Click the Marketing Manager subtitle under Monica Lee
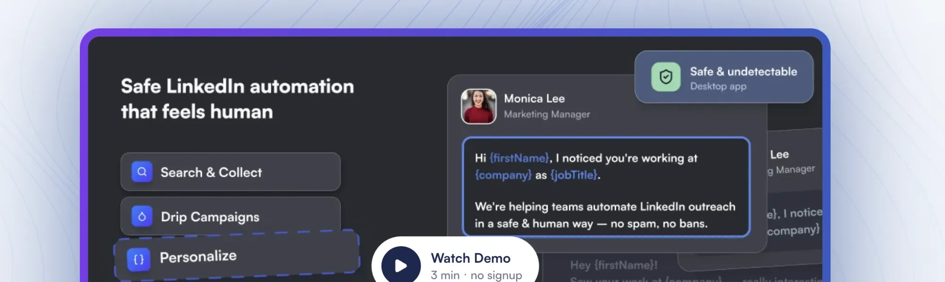Viewport: 945px width, 282px height. (x=547, y=114)
